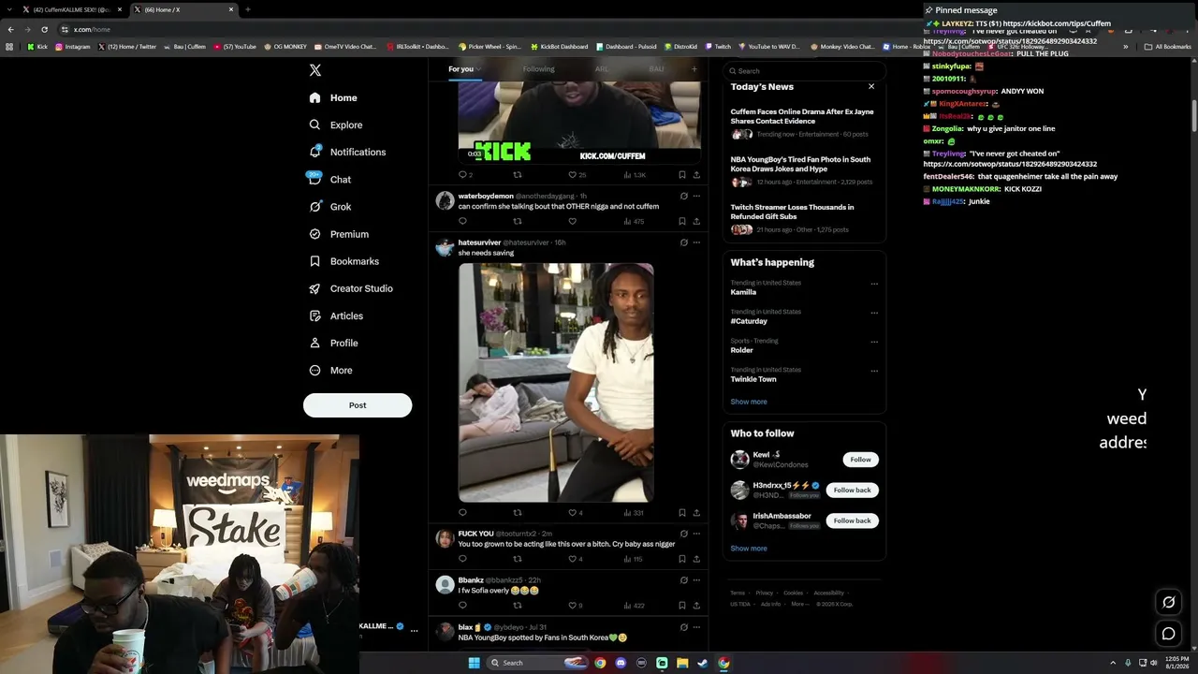Open Grok from the sidebar icon
The image size is (1198, 674).
[x=315, y=207]
